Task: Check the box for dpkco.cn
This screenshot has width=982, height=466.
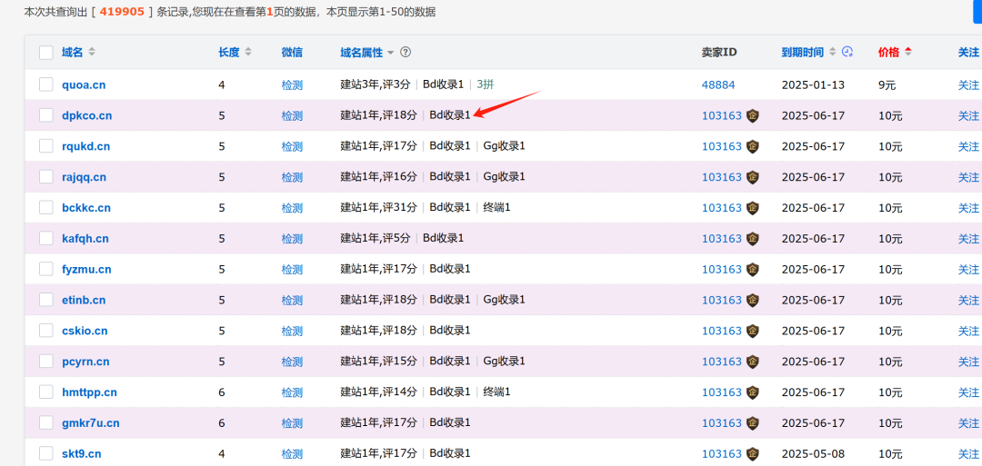Action: tap(45, 115)
